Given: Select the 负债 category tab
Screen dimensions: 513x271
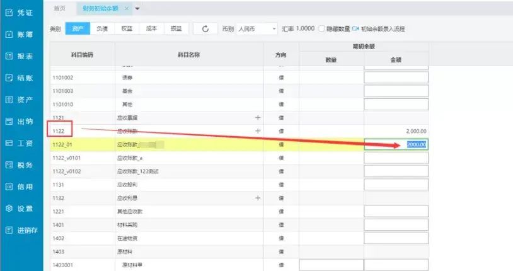Looking at the screenshot, I should [x=101, y=29].
